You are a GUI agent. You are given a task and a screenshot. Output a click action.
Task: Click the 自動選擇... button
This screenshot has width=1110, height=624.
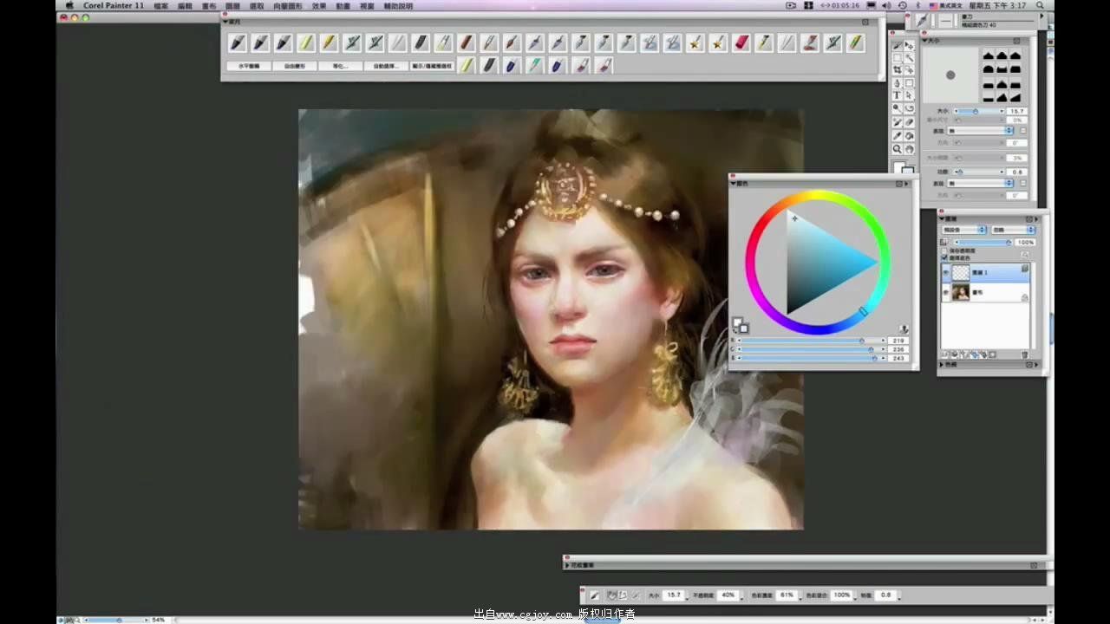(385, 66)
